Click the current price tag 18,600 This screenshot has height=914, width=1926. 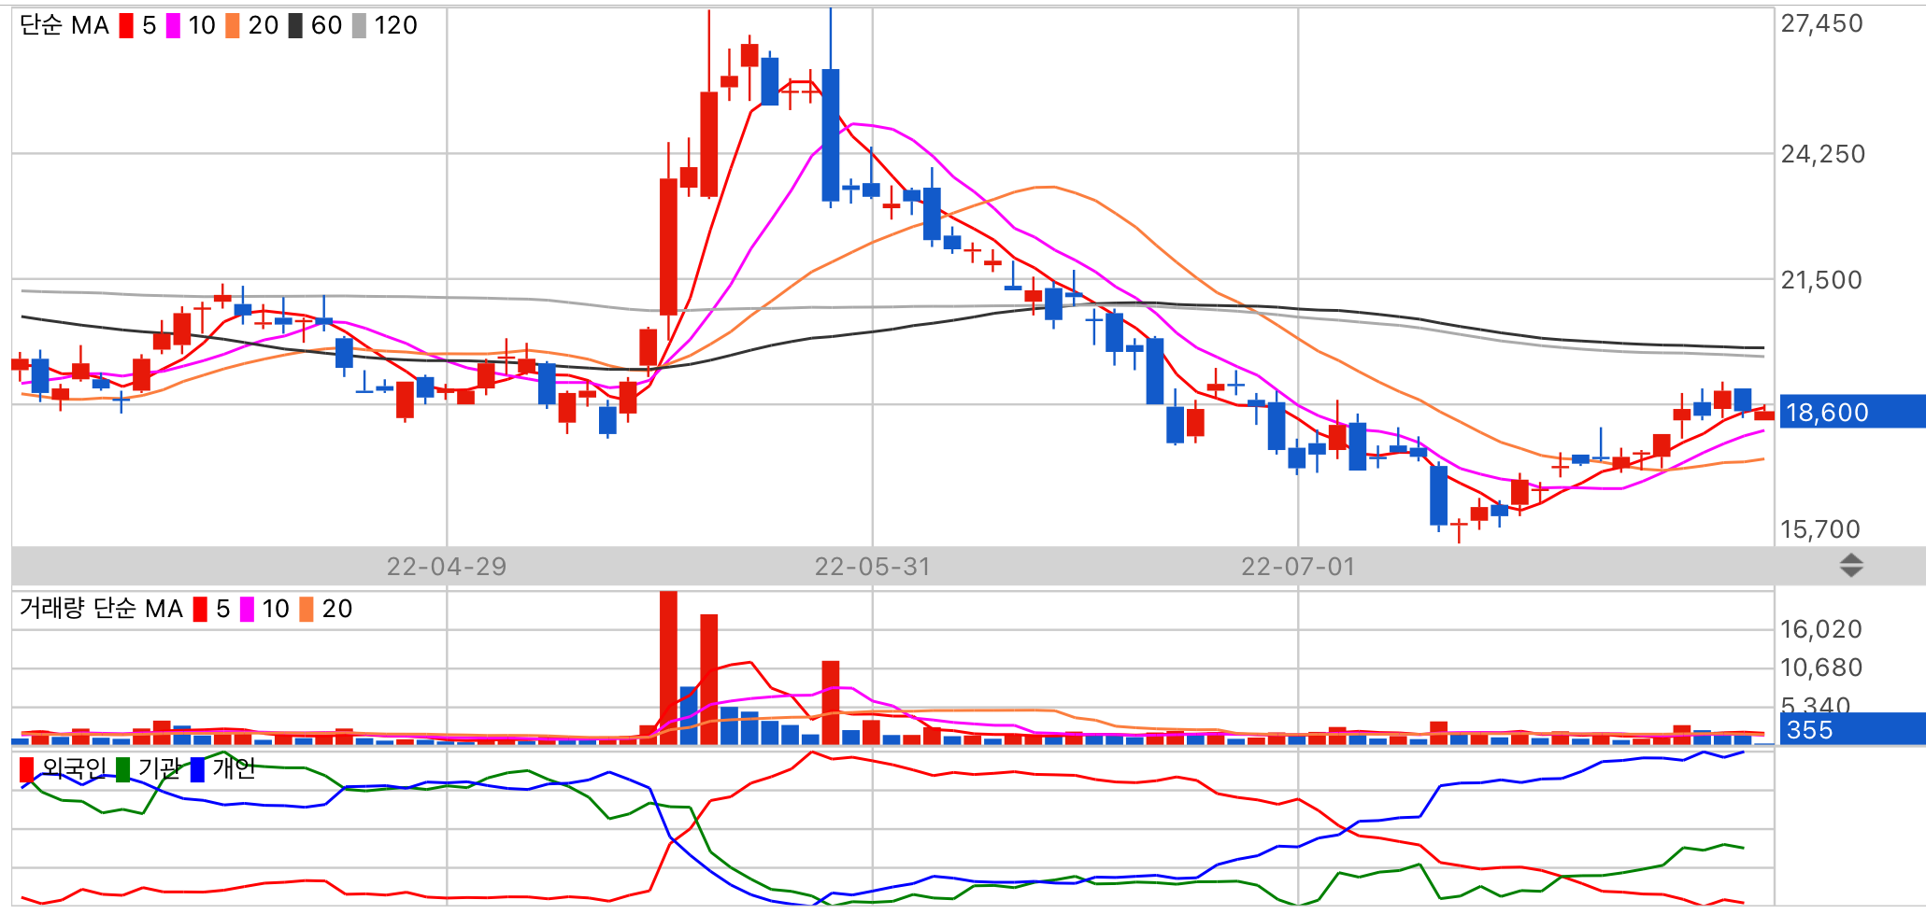[1852, 412]
